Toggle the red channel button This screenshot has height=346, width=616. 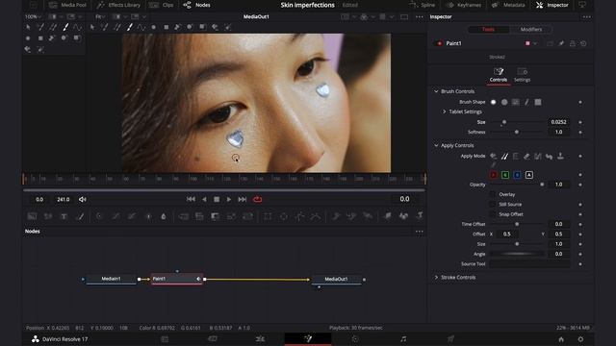494,175
